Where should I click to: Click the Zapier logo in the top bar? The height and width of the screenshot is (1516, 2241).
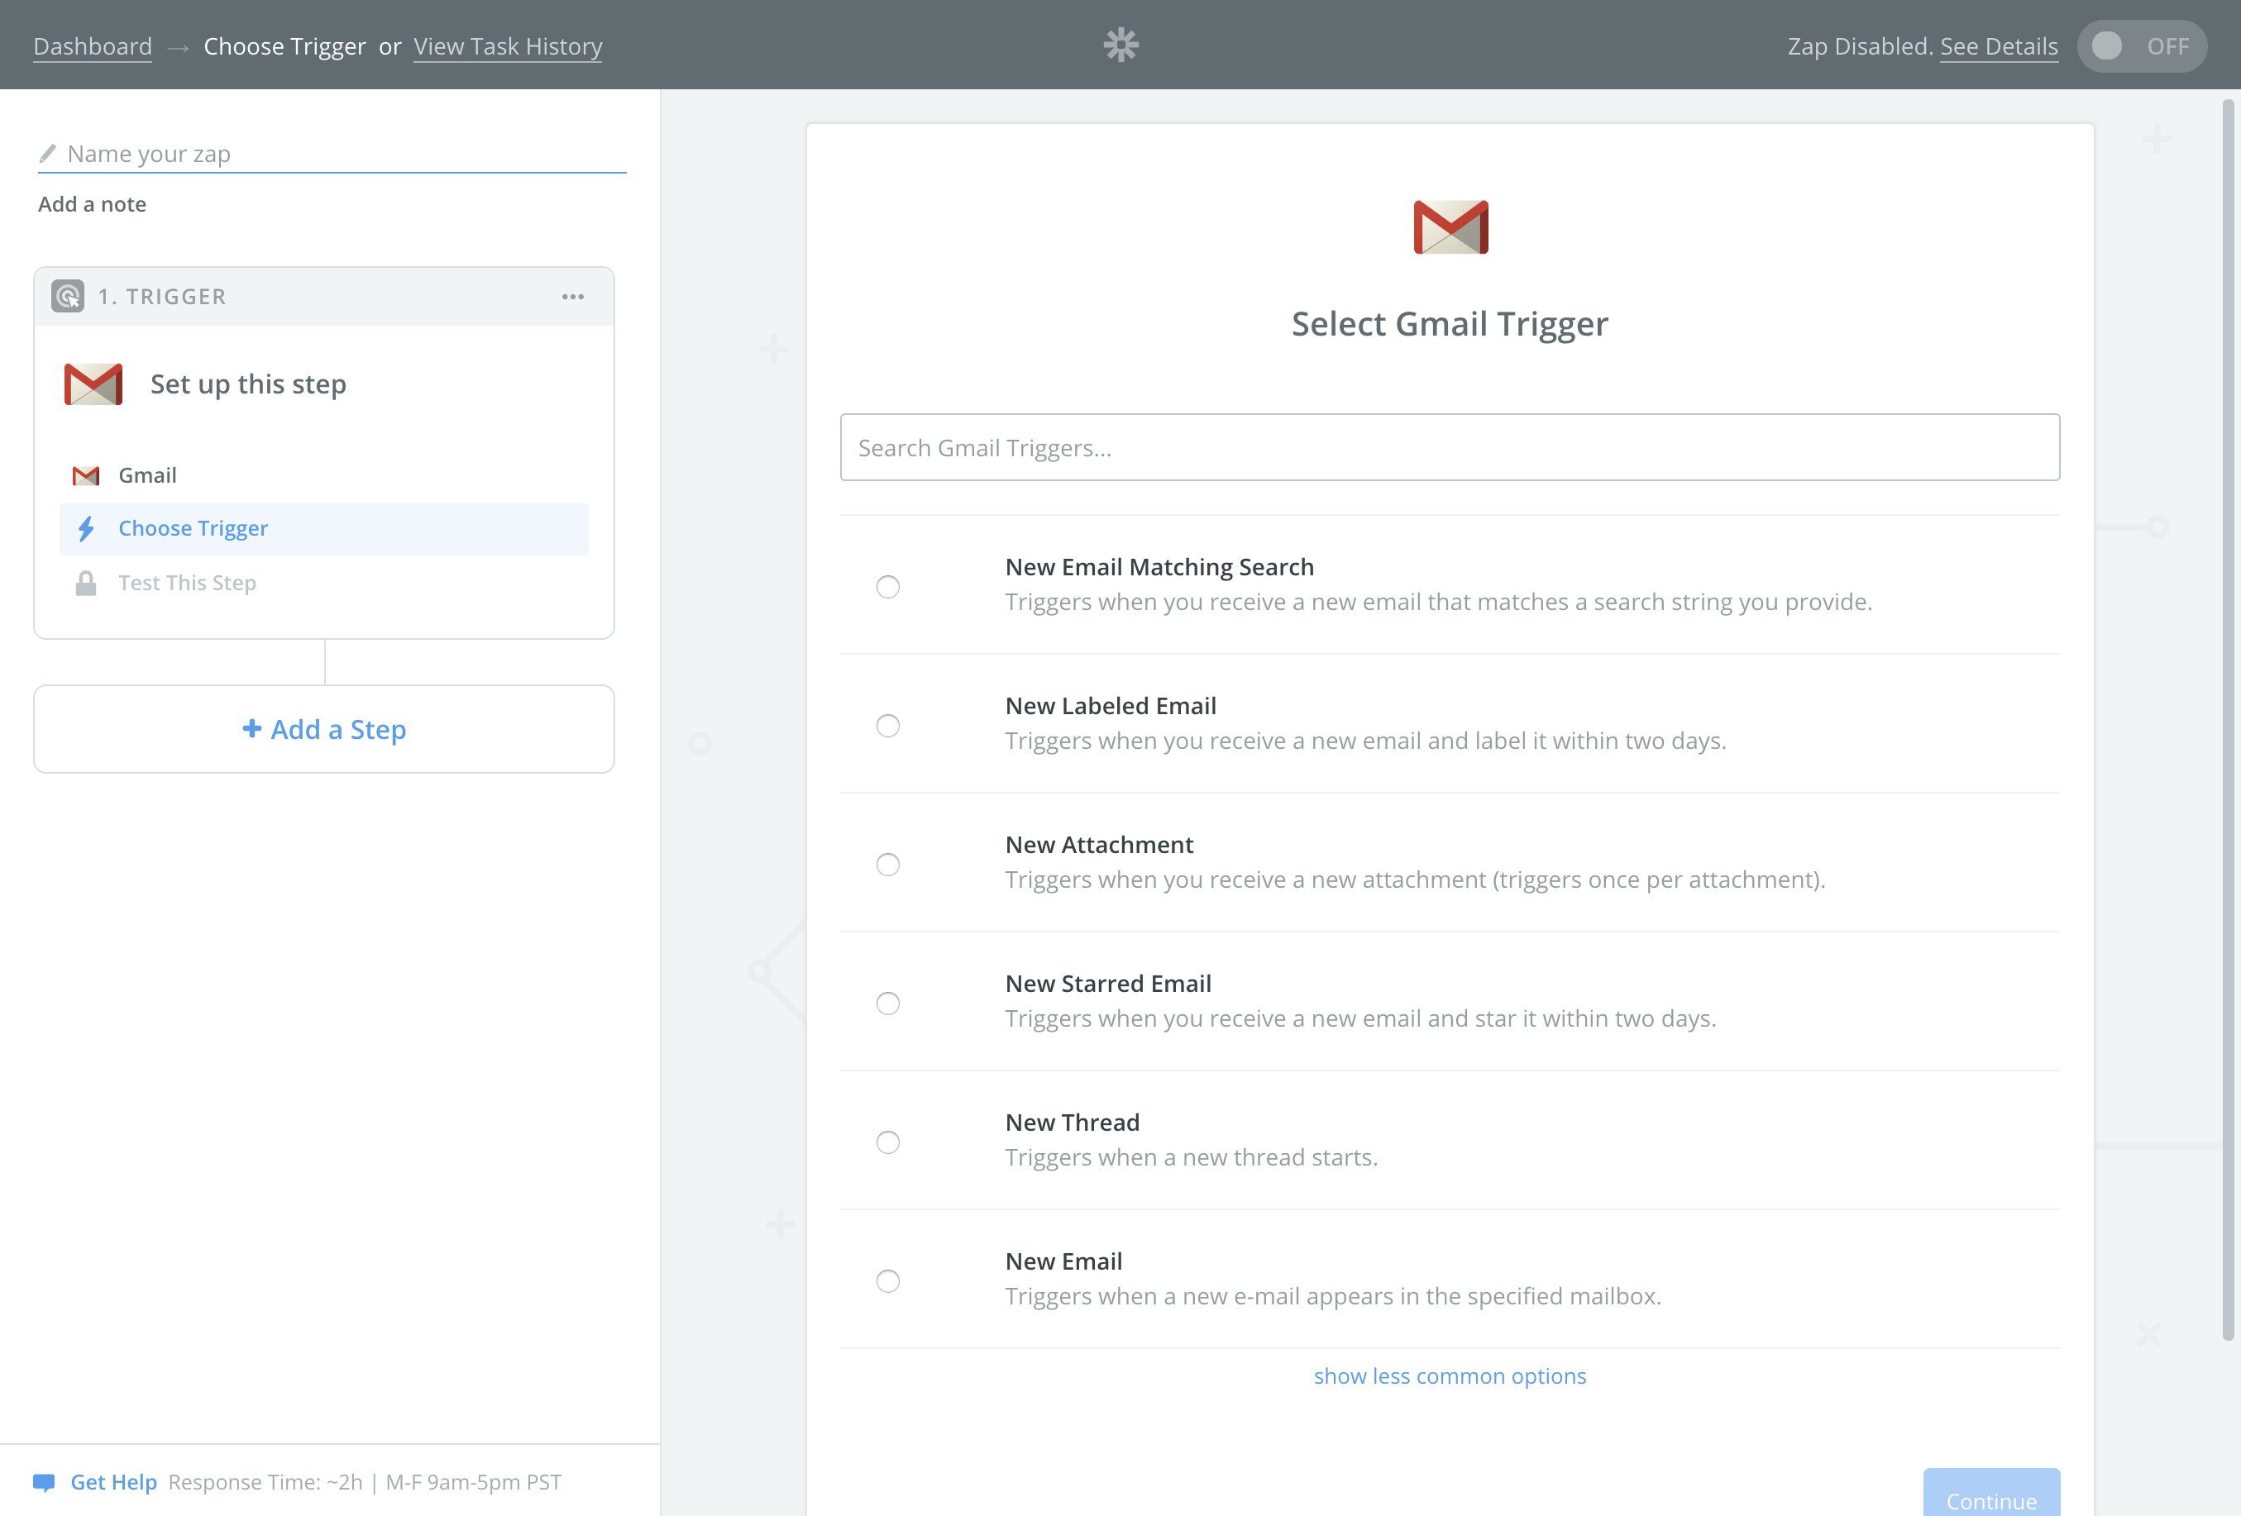tap(1121, 45)
